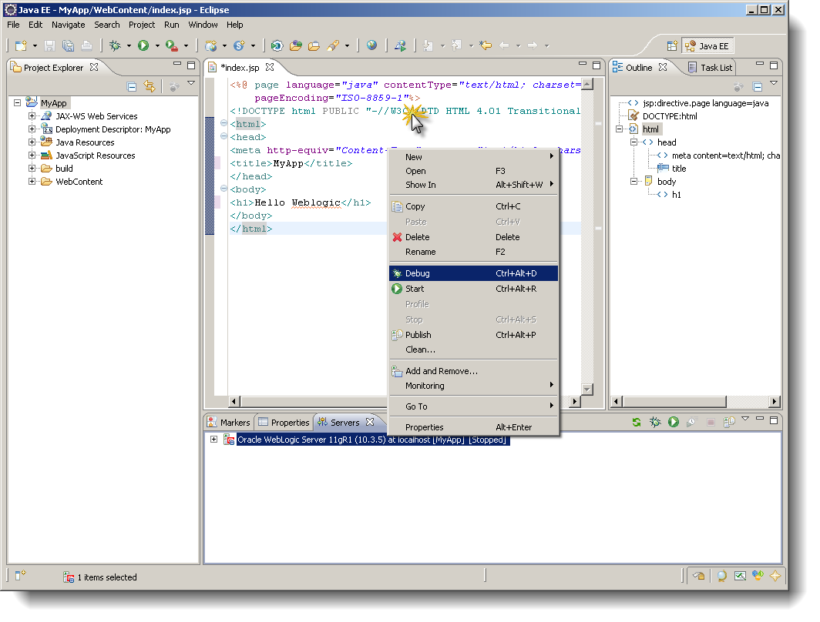Open the Servers view menu dropdown
Viewport: 820px width, 622px height.
[x=745, y=420]
